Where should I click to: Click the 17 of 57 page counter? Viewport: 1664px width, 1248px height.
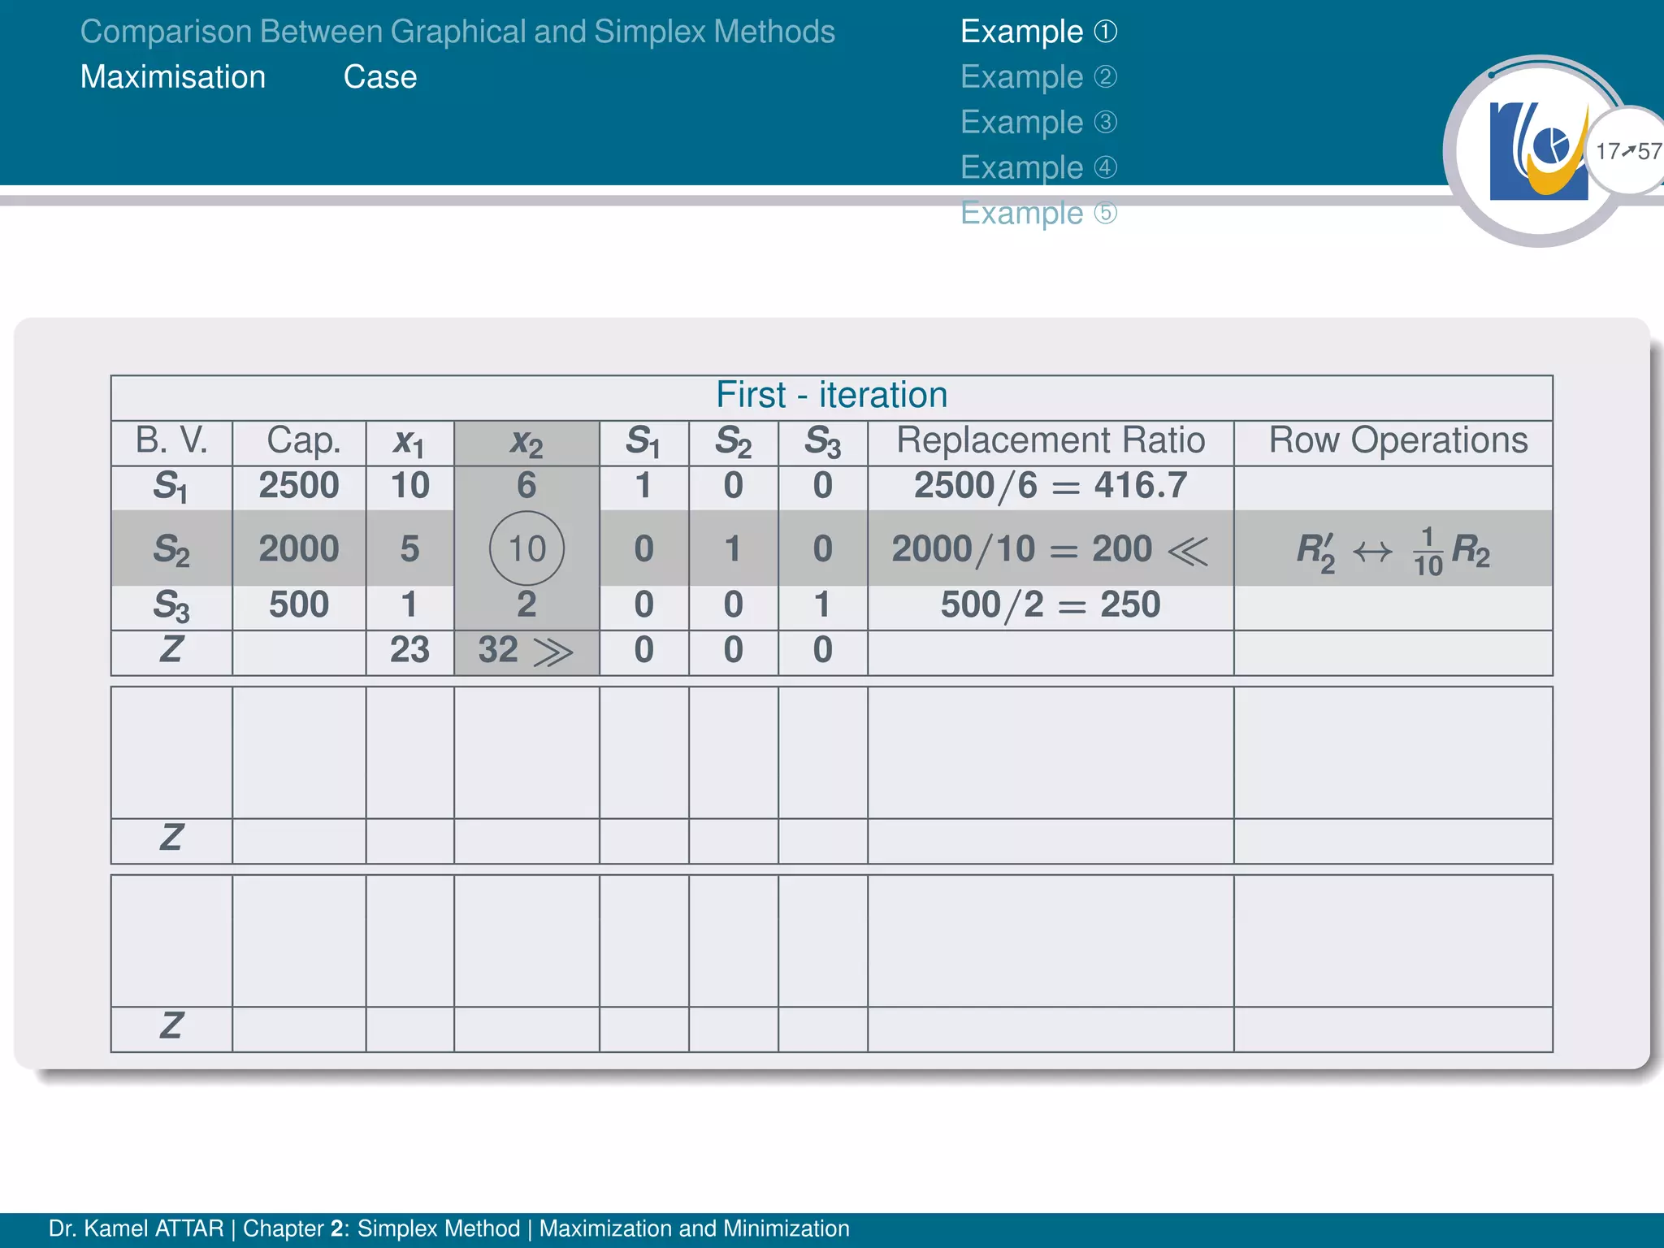coord(1627,151)
